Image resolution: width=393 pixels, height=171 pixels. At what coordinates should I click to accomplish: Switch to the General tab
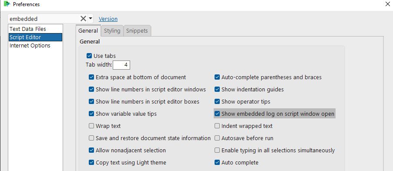(x=88, y=31)
